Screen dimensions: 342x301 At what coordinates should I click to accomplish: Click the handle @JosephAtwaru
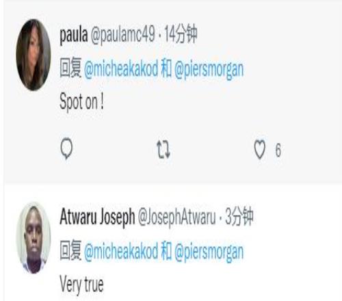(177, 217)
